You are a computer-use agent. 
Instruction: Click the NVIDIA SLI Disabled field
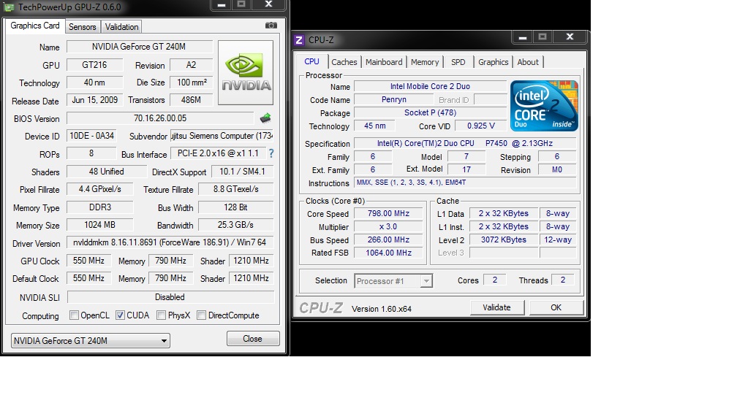(x=170, y=296)
